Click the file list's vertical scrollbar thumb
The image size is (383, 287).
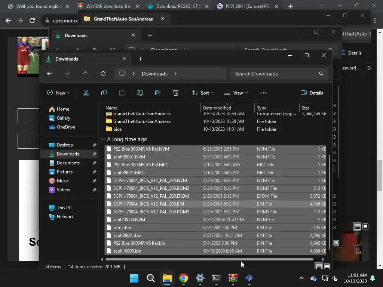pos(329,201)
